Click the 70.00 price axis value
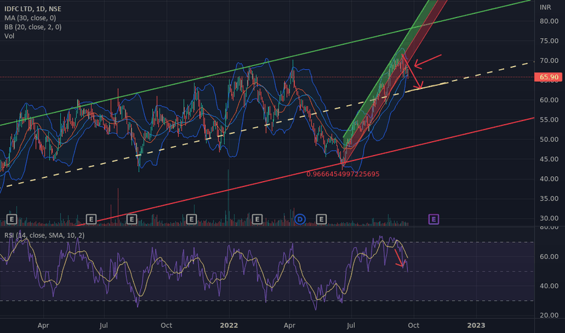Image resolution: width=565 pixels, height=333 pixels. (549, 61)
